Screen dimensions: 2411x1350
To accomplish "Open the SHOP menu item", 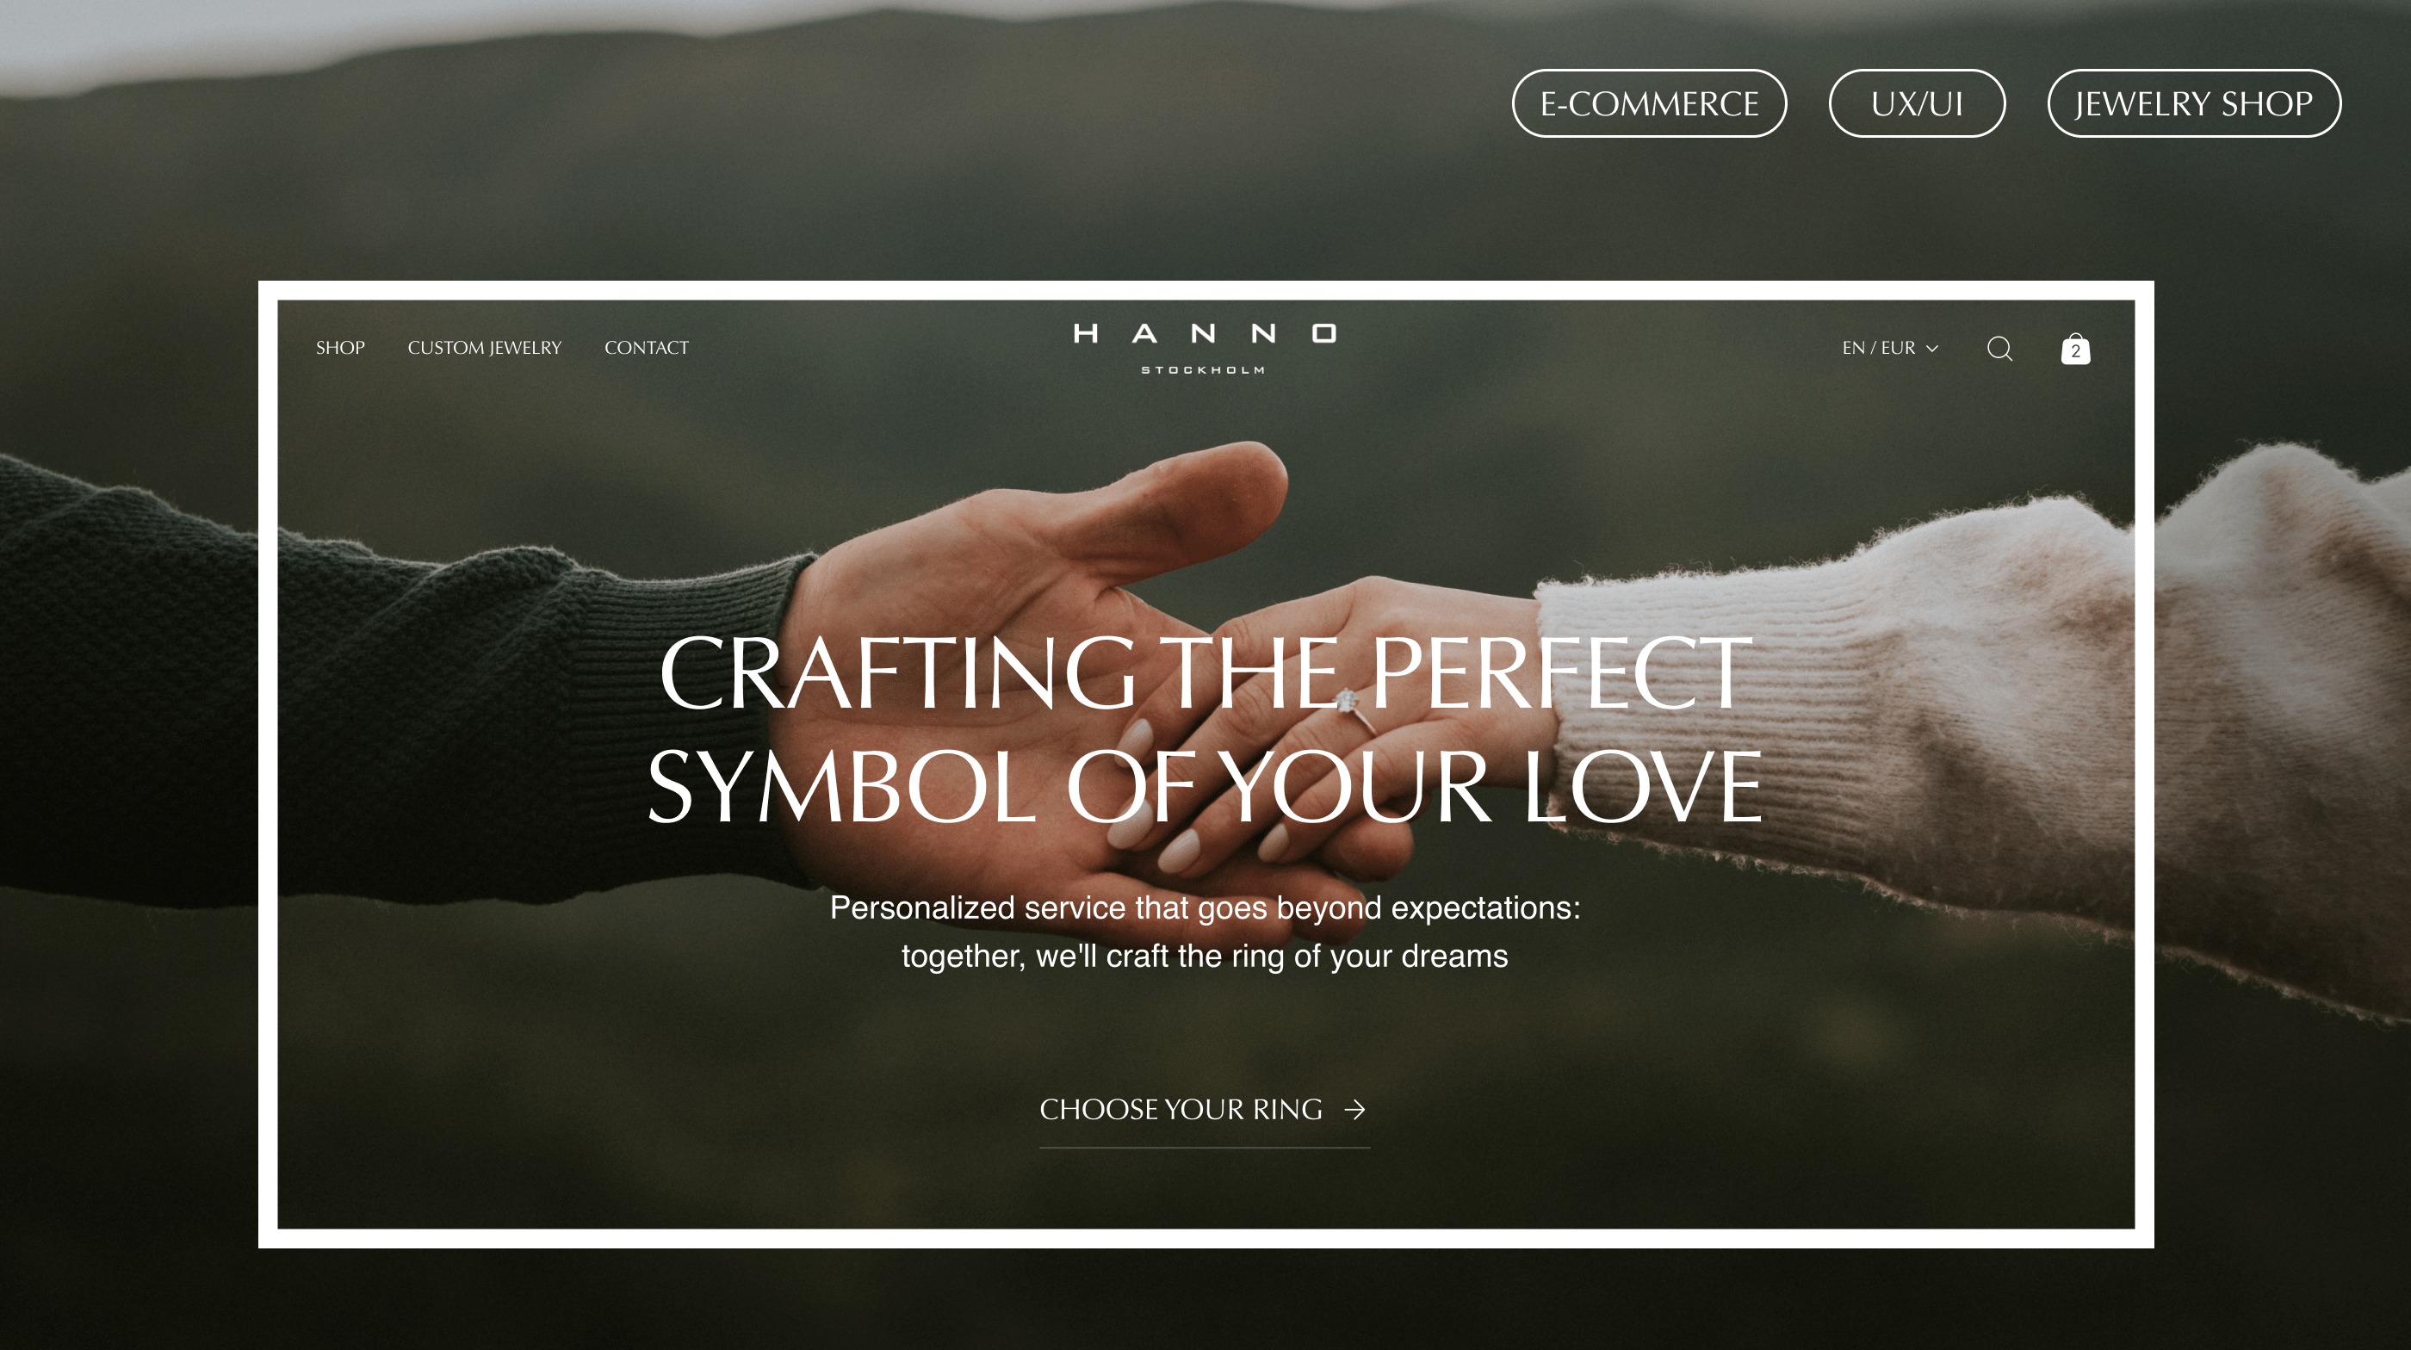I will (x=340, y=348).
